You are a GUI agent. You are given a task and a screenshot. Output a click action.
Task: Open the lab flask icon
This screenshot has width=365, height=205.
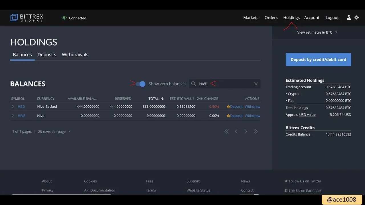(348, 18)
